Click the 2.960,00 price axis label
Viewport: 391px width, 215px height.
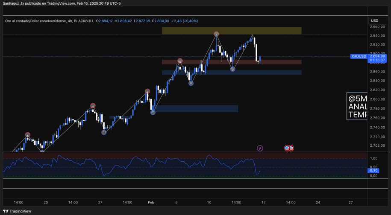[x=378, y=26]
